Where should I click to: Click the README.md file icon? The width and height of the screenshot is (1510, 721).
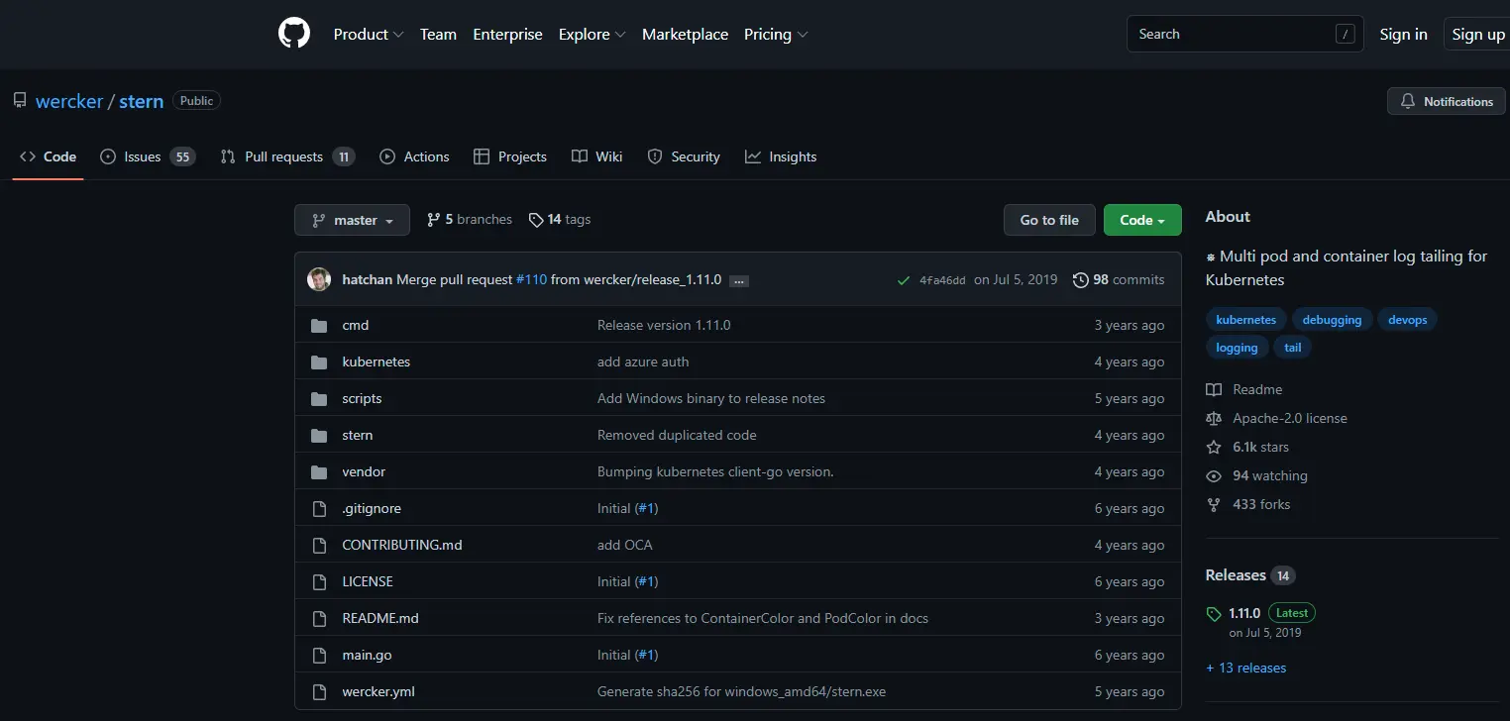[x=319, y=618]
